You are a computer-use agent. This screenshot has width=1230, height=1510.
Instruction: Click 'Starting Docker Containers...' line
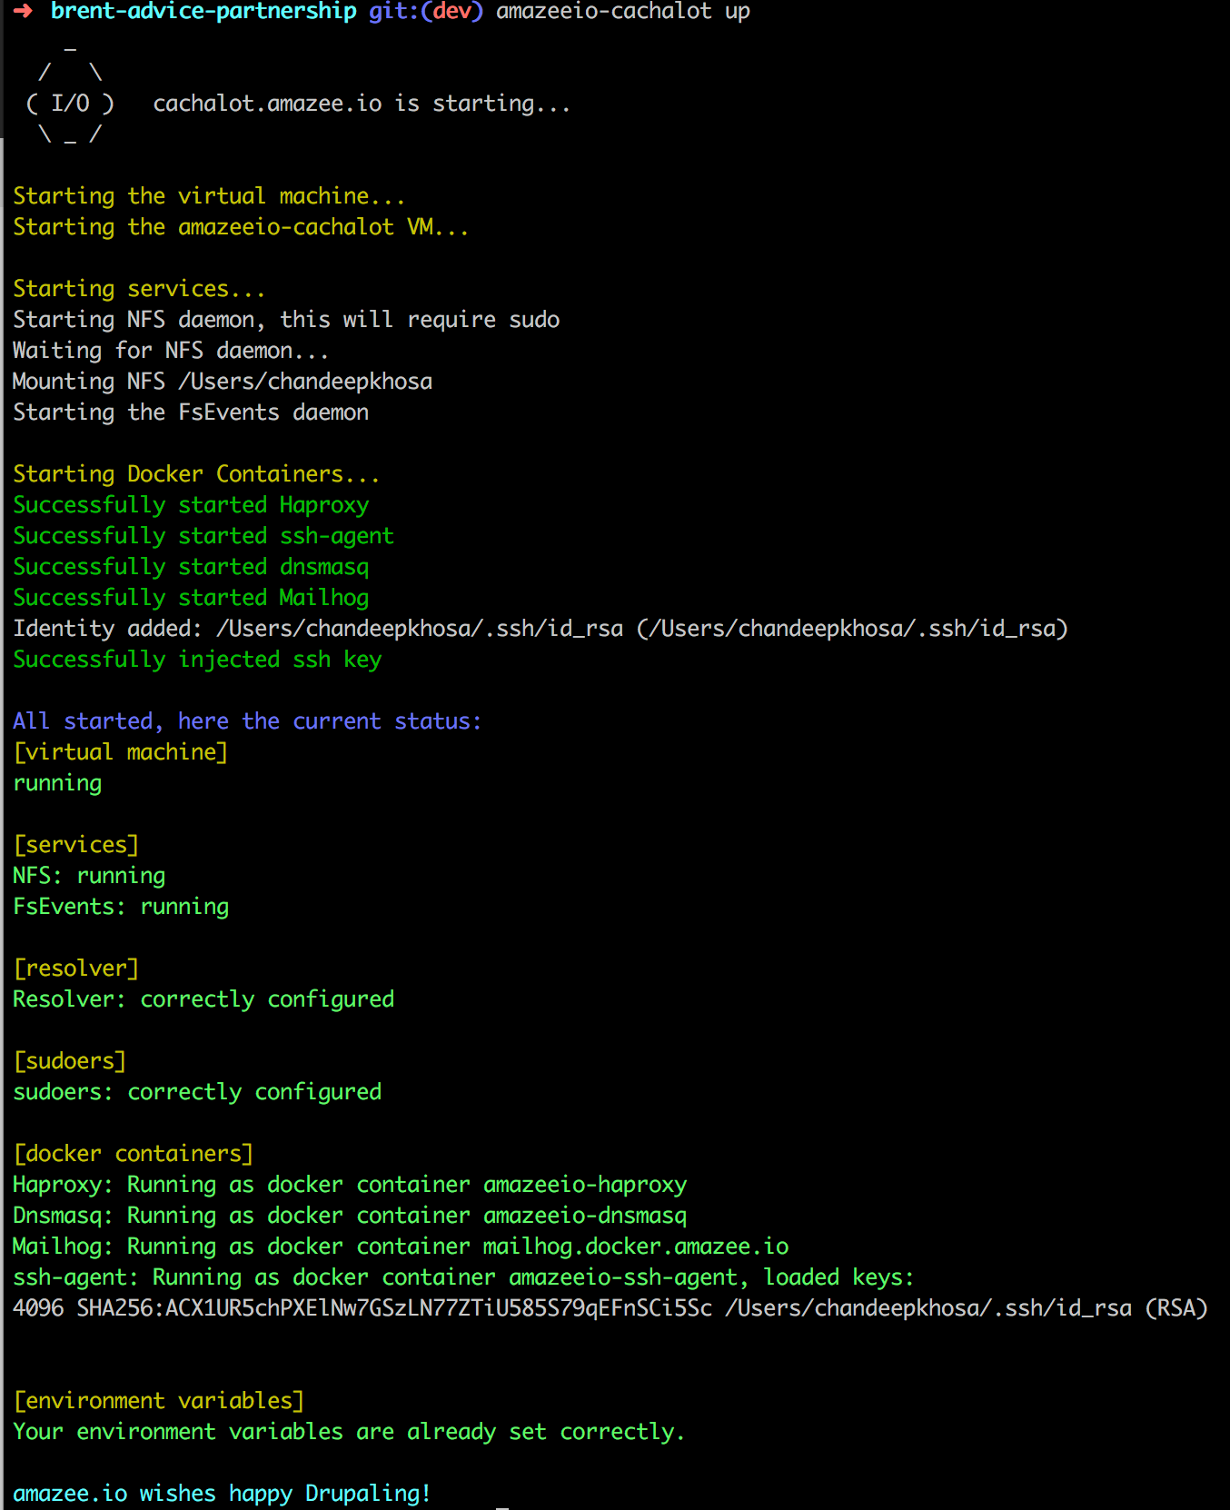click(196, 474)
